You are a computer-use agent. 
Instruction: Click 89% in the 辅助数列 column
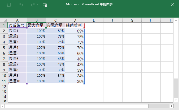pyautogui.click(x=75, y=31)
